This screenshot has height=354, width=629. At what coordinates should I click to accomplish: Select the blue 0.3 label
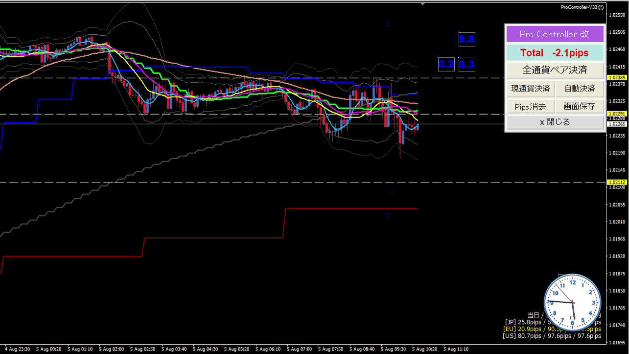[467, 64]
